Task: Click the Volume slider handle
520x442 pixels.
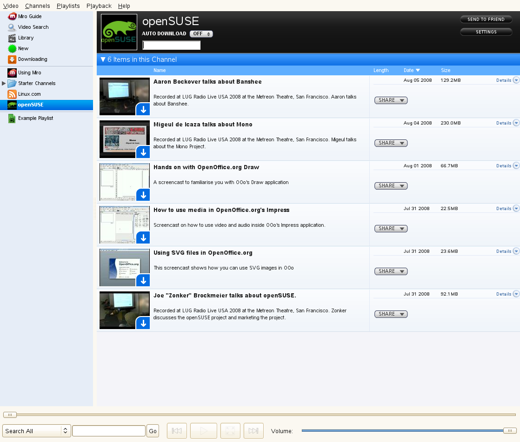Action: (x=510, y=430)
